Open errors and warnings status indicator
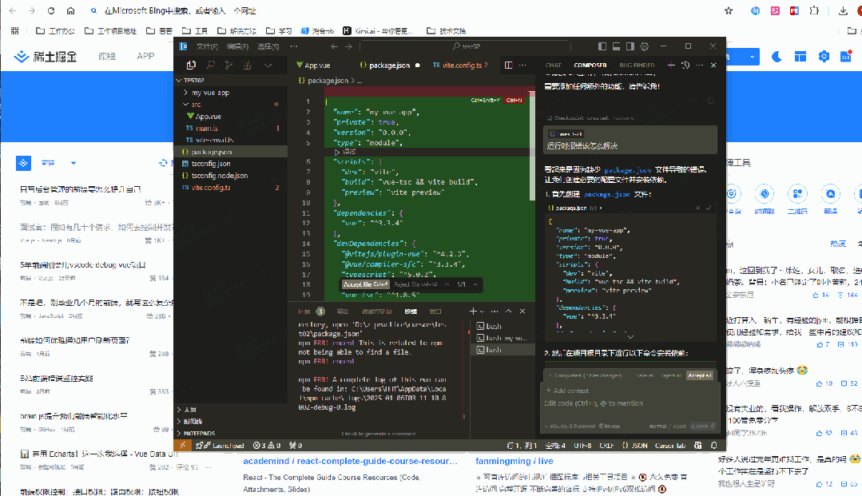The height and width of the screenshot is (496, 862). pos(266,445)
